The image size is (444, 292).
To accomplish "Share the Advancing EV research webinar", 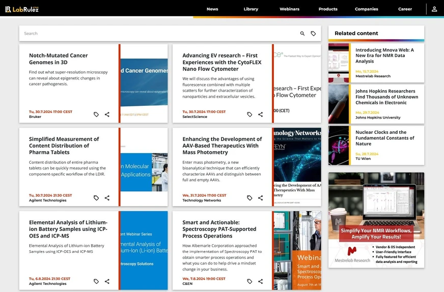I will (261, 114).
